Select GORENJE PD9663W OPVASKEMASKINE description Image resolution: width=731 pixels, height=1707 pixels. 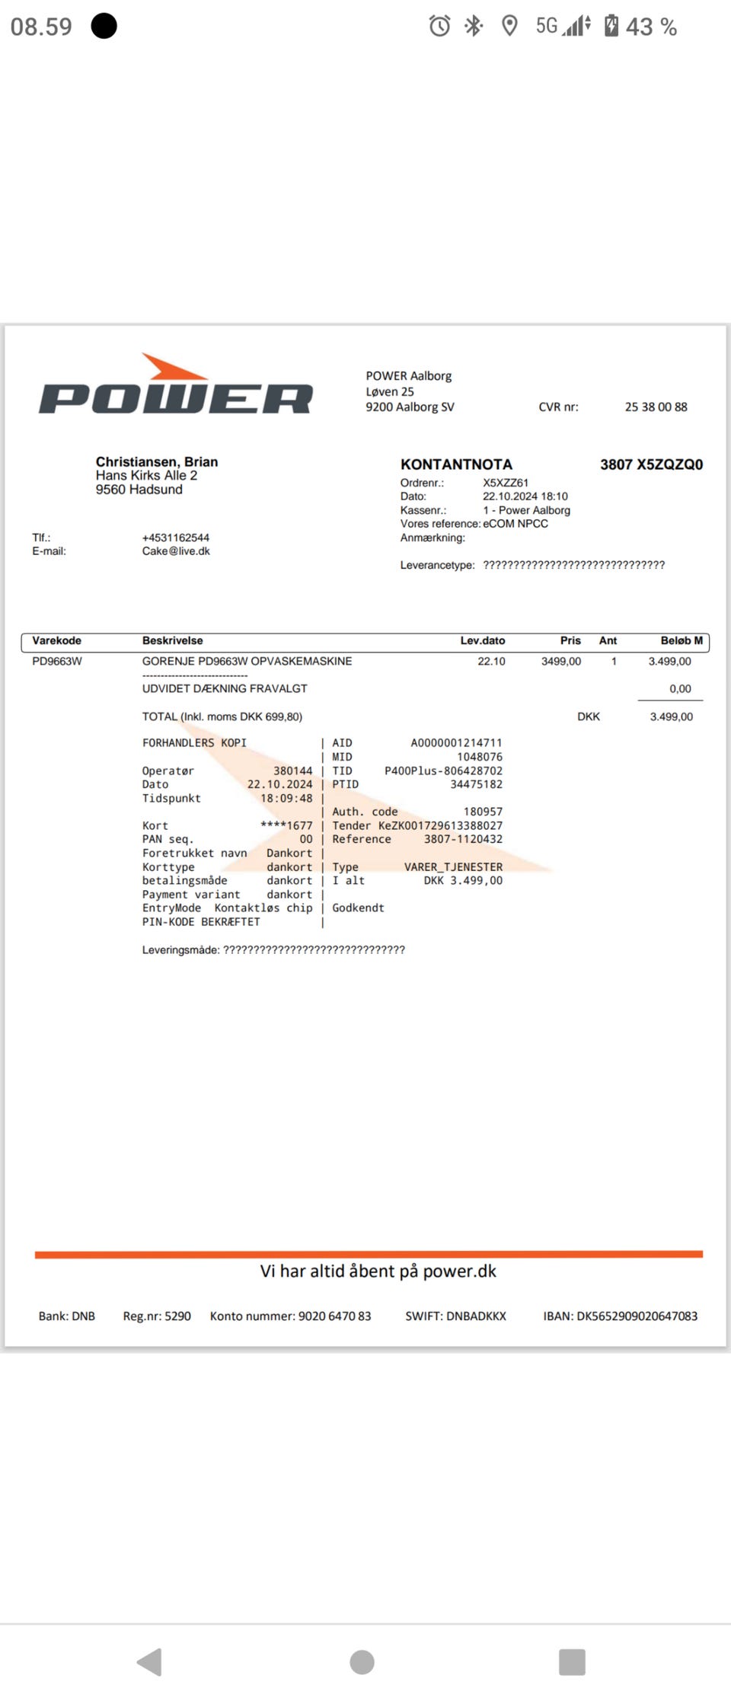(247, 662)
